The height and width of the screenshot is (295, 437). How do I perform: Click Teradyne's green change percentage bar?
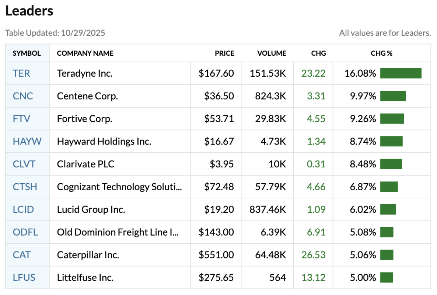[x=401, y=73]
